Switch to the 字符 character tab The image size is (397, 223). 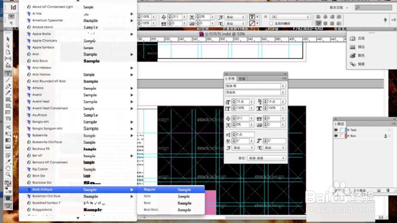[x=230, y=79]
